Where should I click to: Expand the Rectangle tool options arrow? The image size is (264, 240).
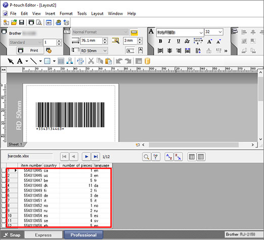[x=54, y=61]
